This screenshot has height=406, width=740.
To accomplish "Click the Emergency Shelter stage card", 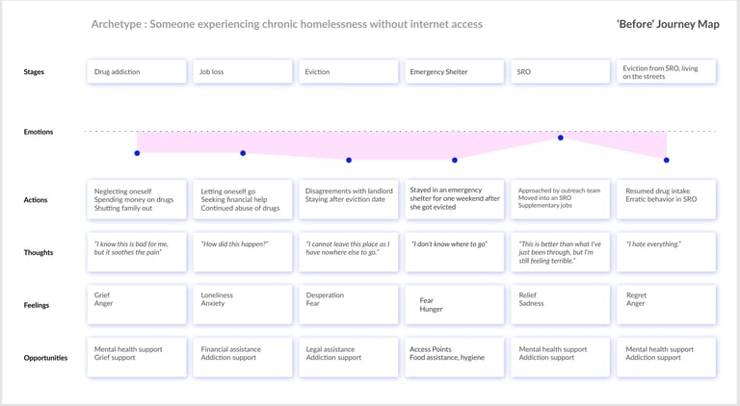I will pos(454,71).
